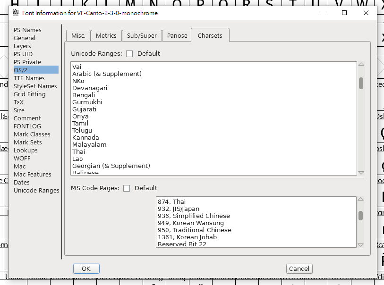Choose 950, Traditional Chinese code page

tap(194, 230)
